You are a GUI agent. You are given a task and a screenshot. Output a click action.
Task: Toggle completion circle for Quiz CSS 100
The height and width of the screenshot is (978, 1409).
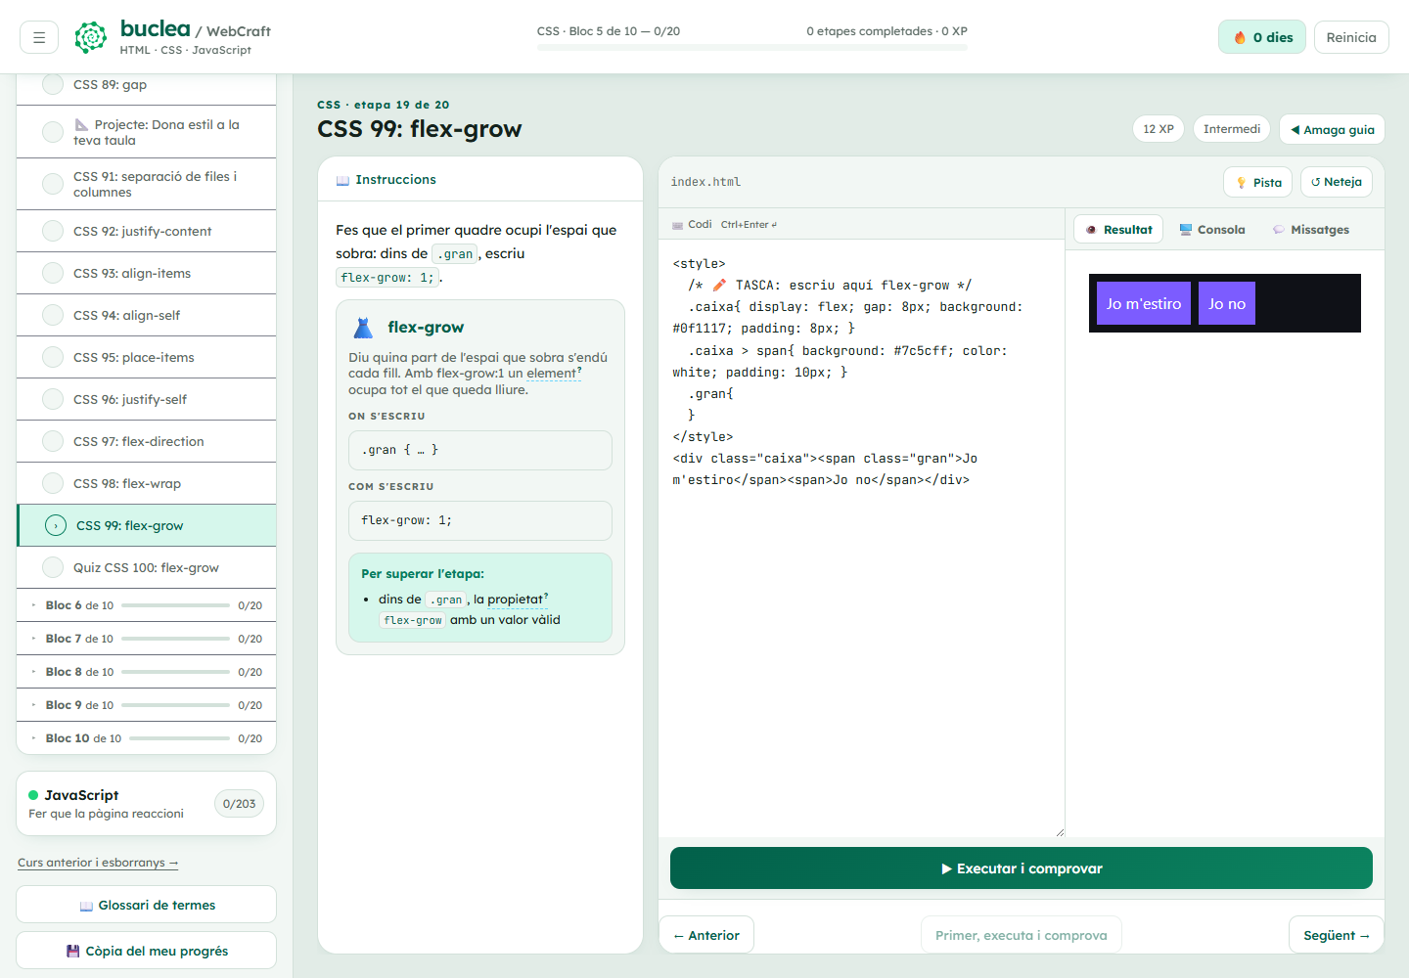[x=53, y=567]
